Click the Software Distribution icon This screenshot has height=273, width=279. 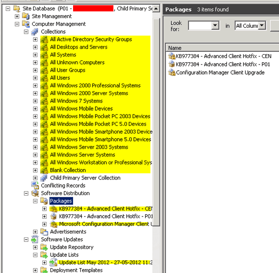coord(35,193)
